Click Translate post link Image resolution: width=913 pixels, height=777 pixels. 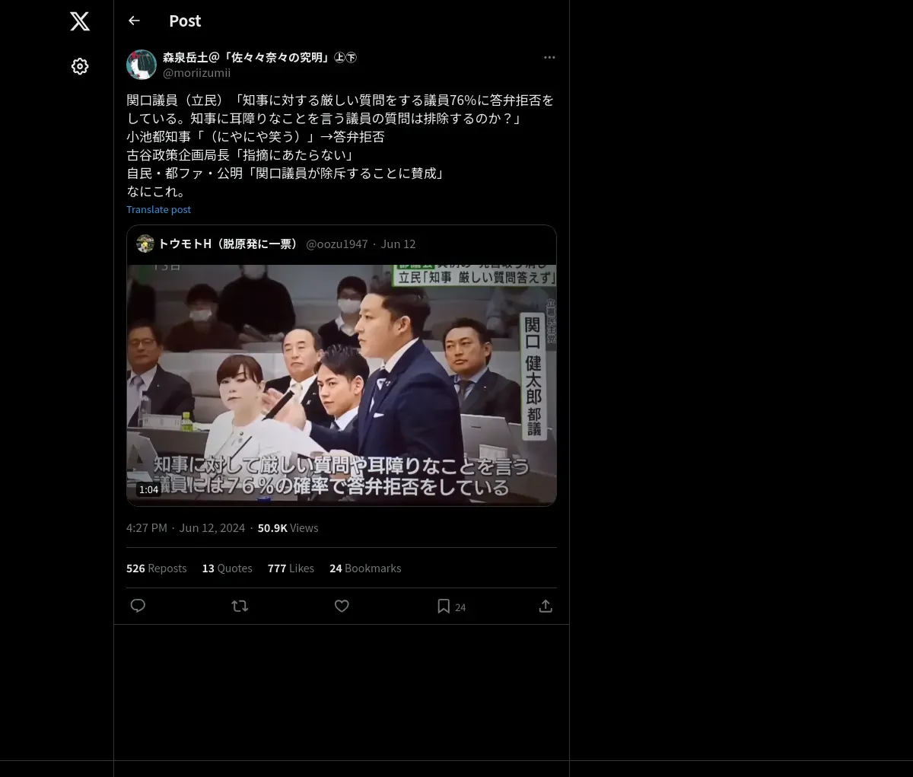tap(158, 209)
